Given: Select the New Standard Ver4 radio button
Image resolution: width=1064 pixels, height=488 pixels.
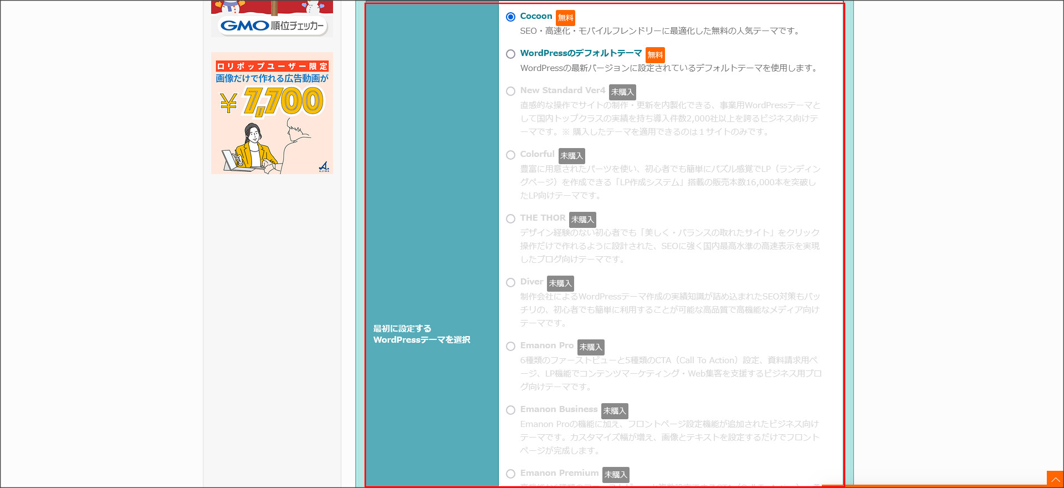Looking at the screenshot, I should [x=511, y=91].
